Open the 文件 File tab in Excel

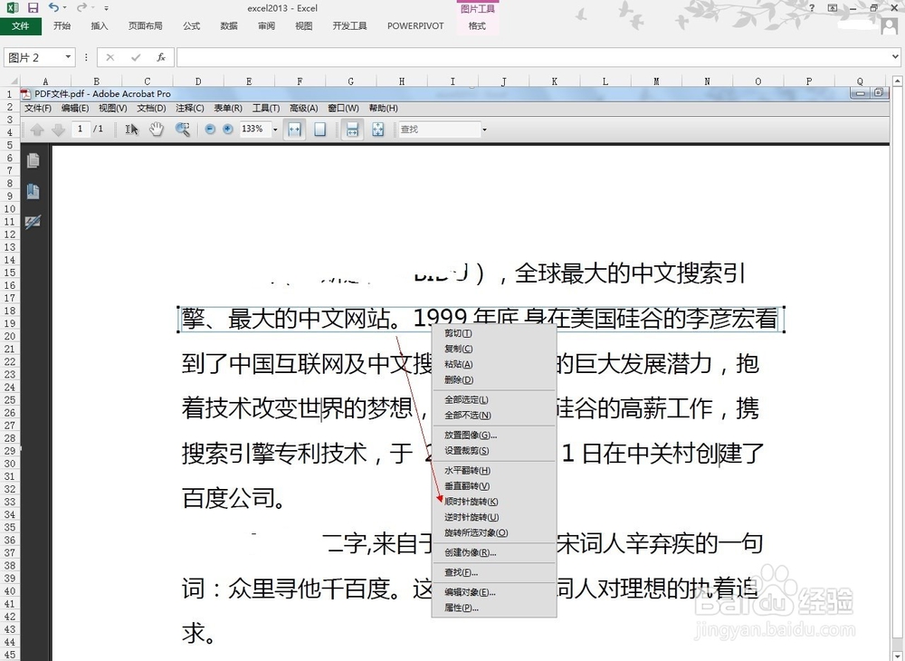click(x=20, y=26)
